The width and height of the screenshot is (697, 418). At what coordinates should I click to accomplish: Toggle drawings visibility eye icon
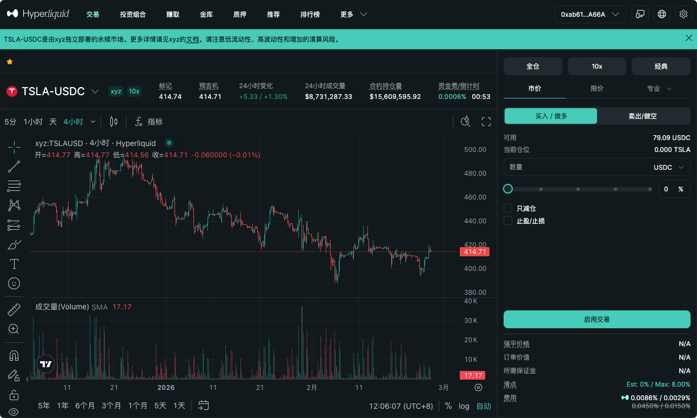(x=14, y=412)
